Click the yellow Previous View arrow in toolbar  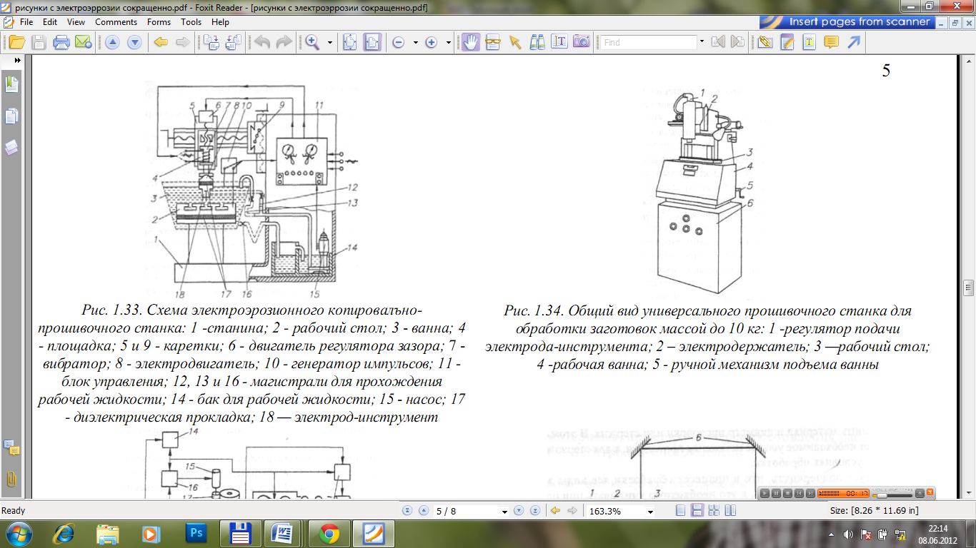tap(161, 42)
